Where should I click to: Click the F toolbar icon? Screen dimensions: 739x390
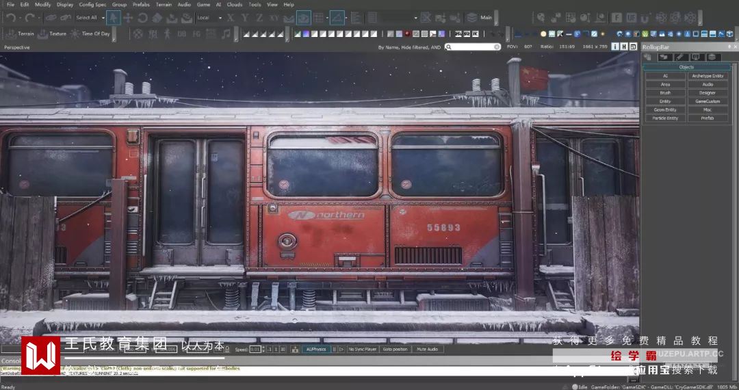[617, 18]
